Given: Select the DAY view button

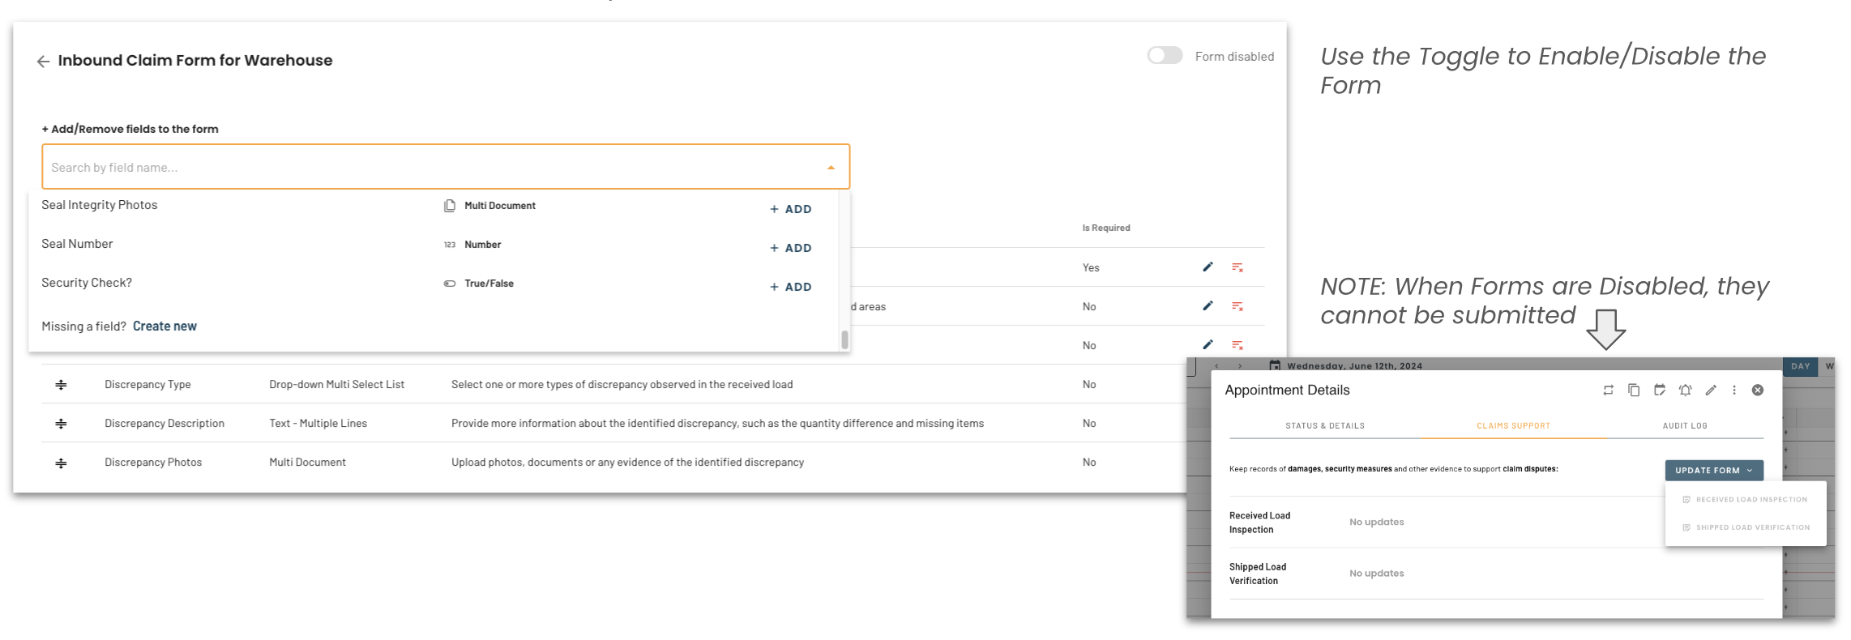Looking at the screenshot, I should point(1800,366).
